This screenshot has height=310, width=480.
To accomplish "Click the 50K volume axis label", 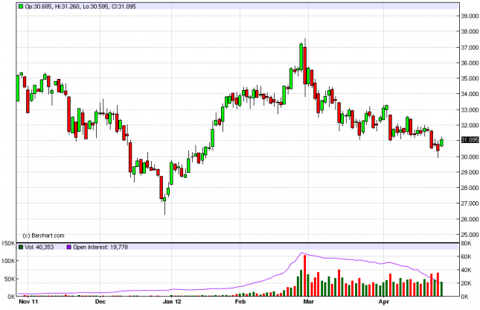I will coord(10,279).
